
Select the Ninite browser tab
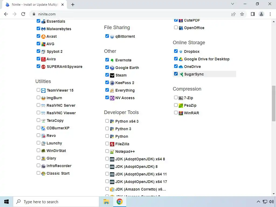(34, 5)
